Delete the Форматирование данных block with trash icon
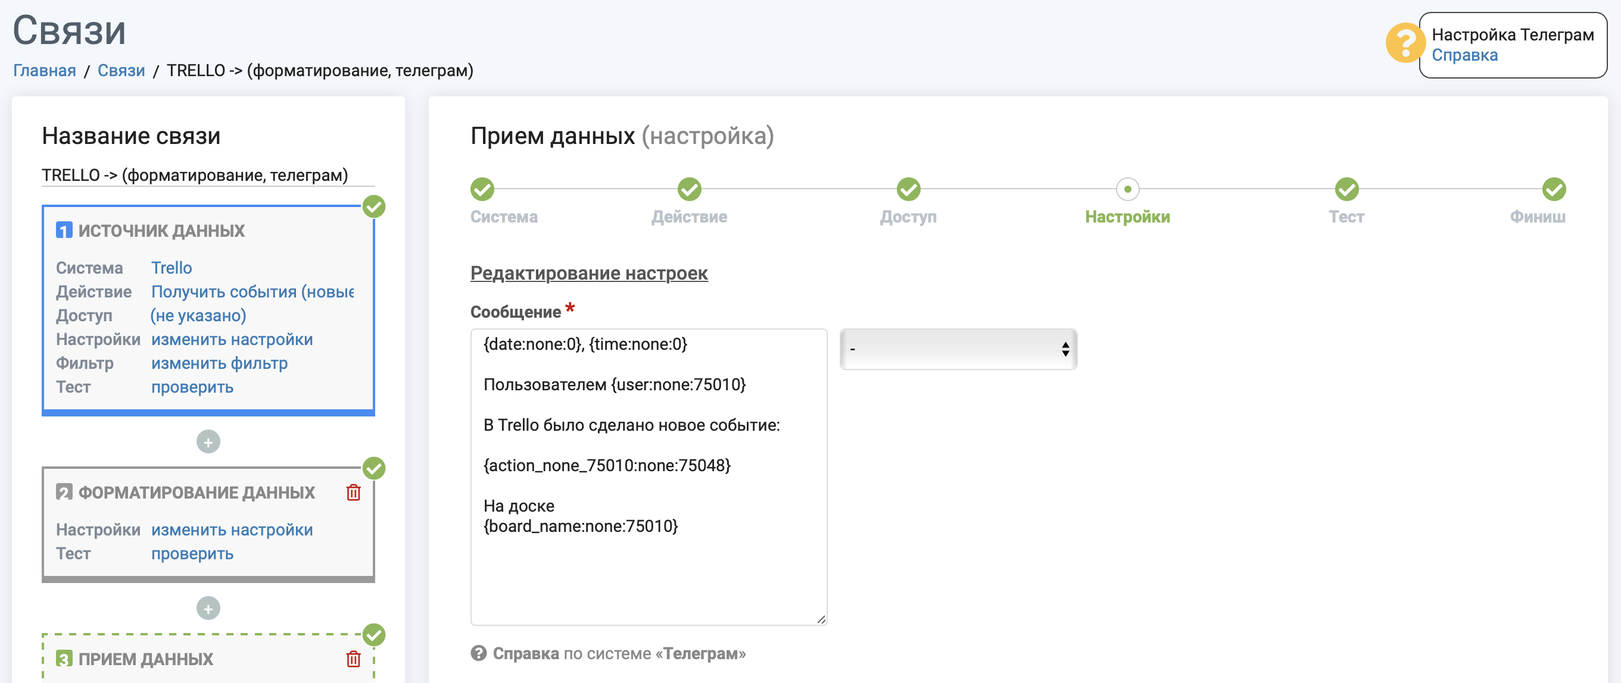Image resolution: width=1621 pixels, height=683 pixels. (x=354, y=492)
